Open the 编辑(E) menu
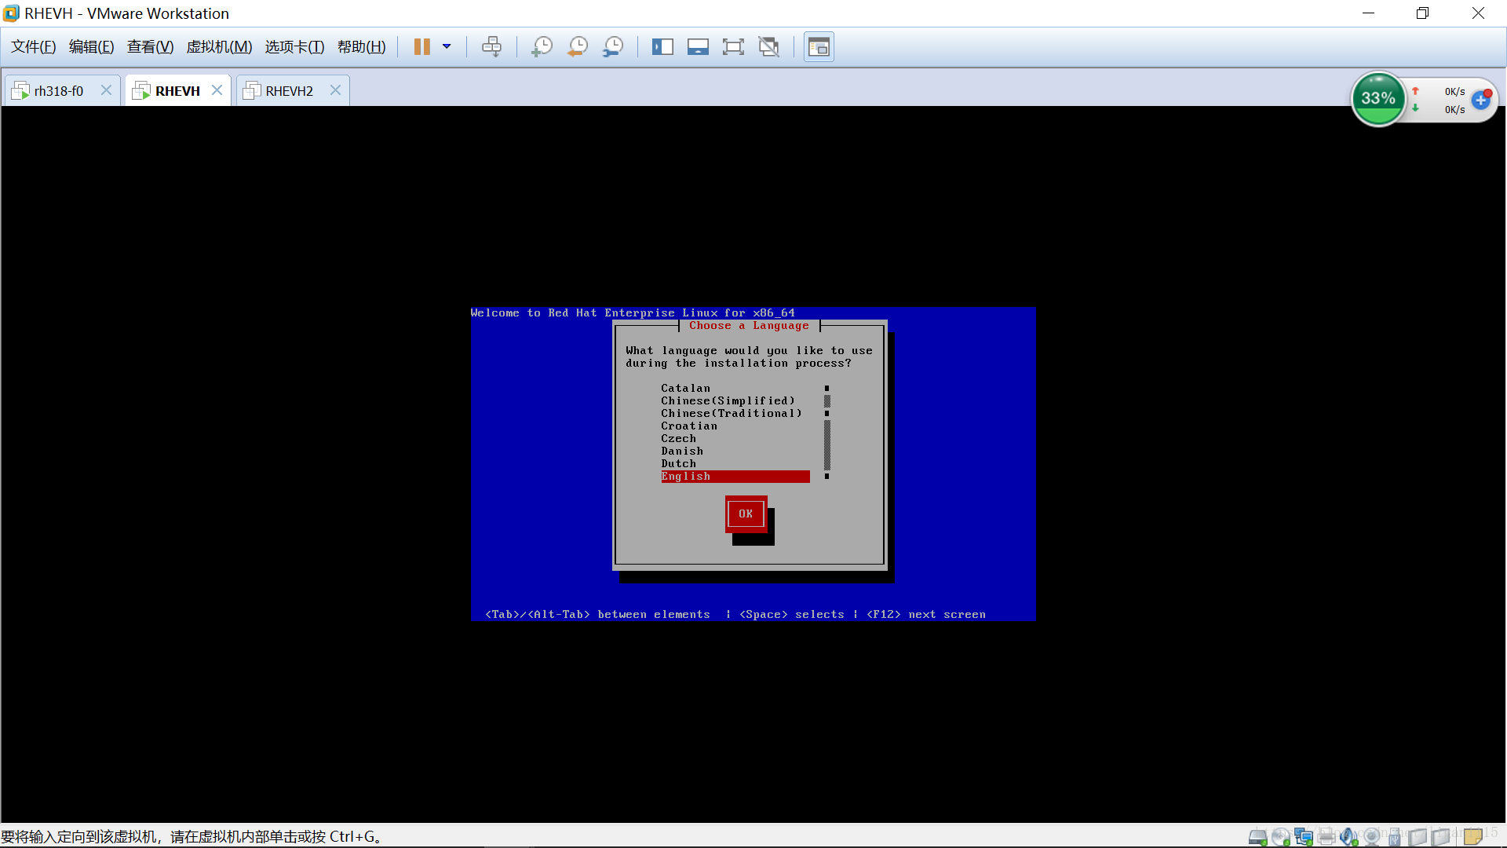 [x=92, y=47]
